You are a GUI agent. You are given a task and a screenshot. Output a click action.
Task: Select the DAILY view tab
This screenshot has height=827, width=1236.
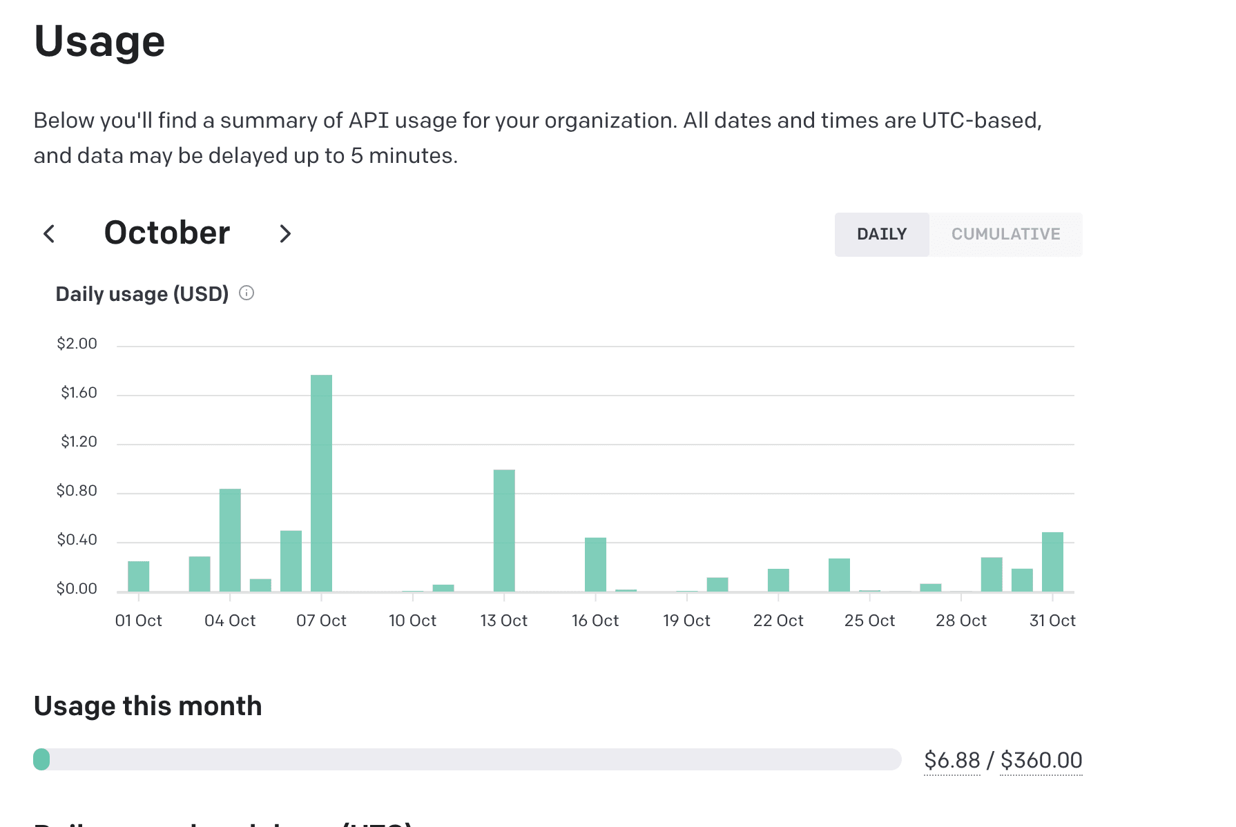pos(882,234)
